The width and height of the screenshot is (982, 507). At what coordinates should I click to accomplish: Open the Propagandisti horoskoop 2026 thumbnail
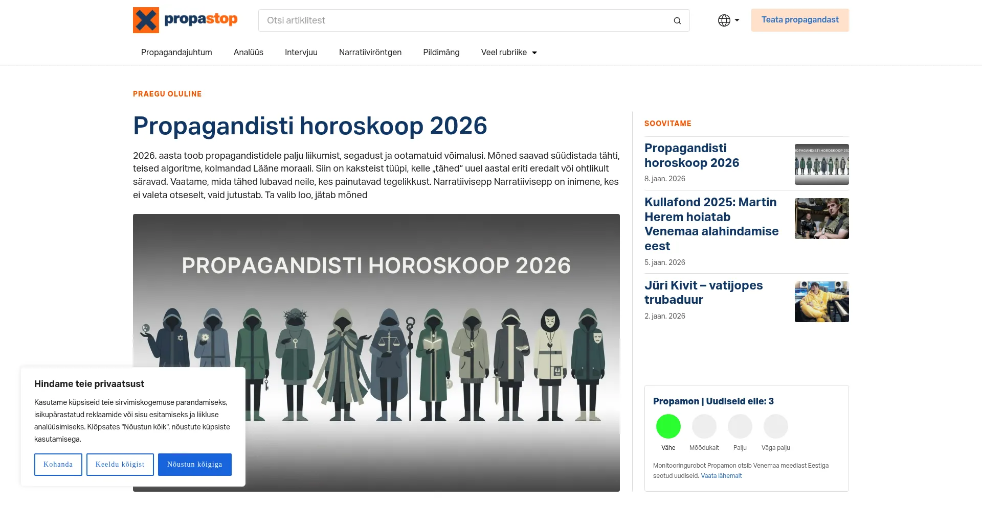[x=821, y=164]
